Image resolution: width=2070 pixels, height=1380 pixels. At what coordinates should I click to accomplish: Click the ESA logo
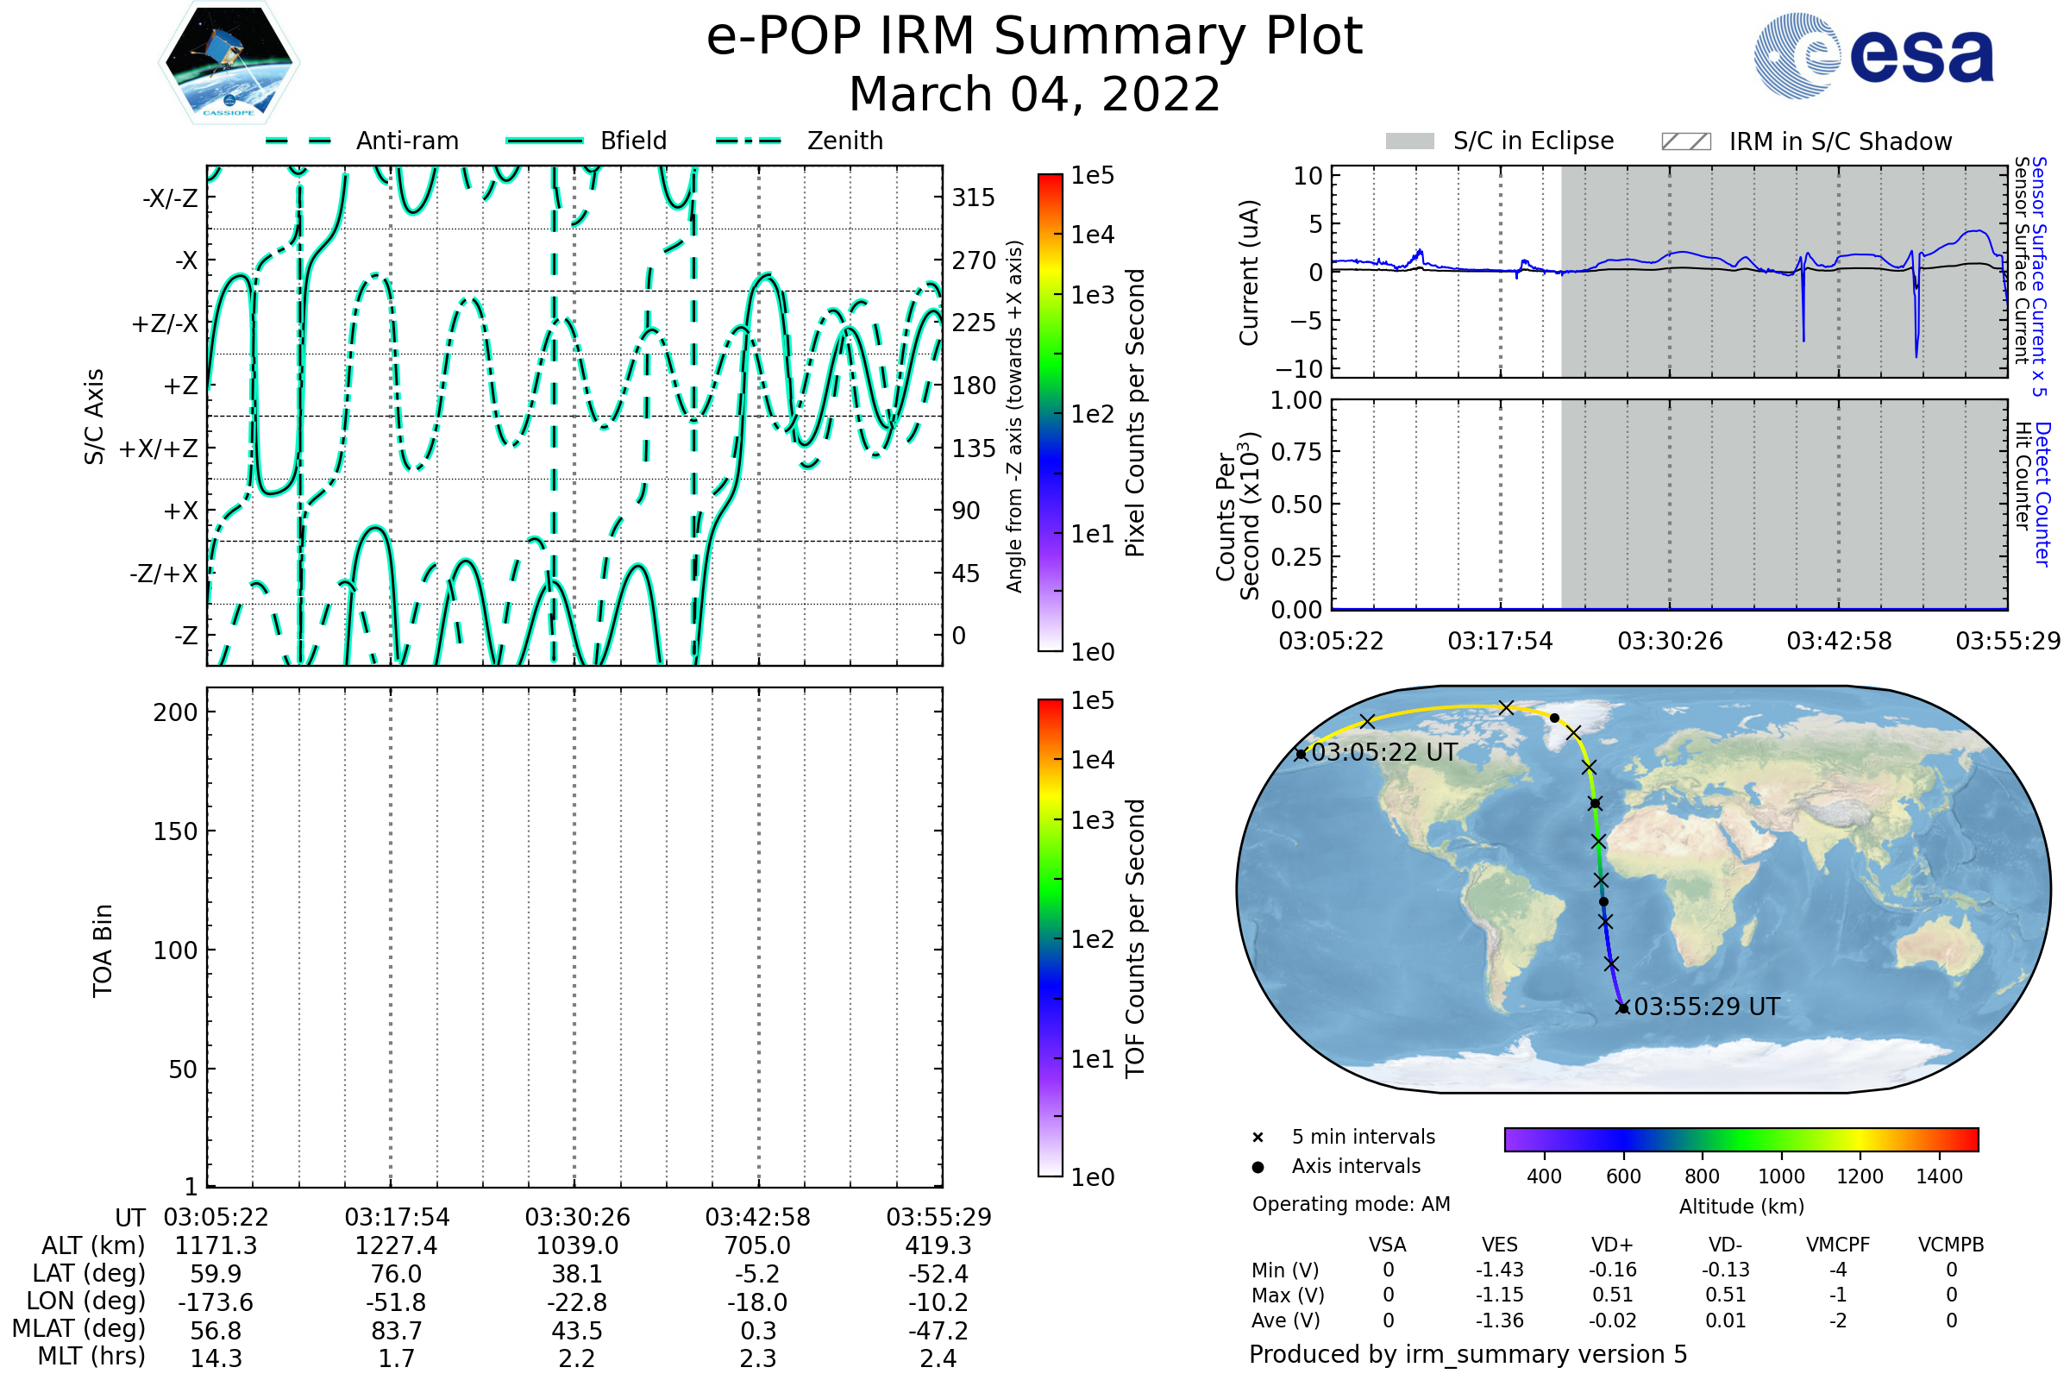1872,56
